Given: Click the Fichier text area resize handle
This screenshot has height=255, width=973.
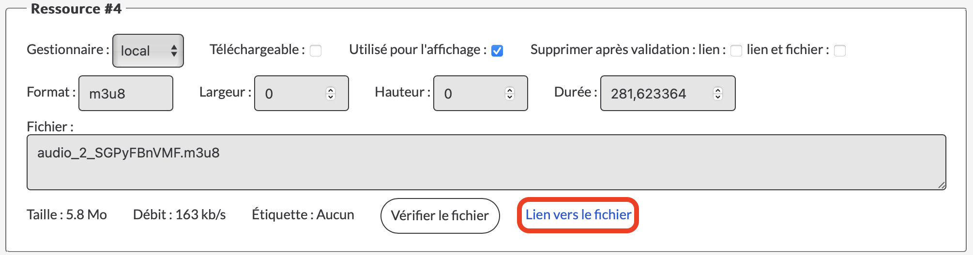Looking at the screenshot, I should click(941, 185).
